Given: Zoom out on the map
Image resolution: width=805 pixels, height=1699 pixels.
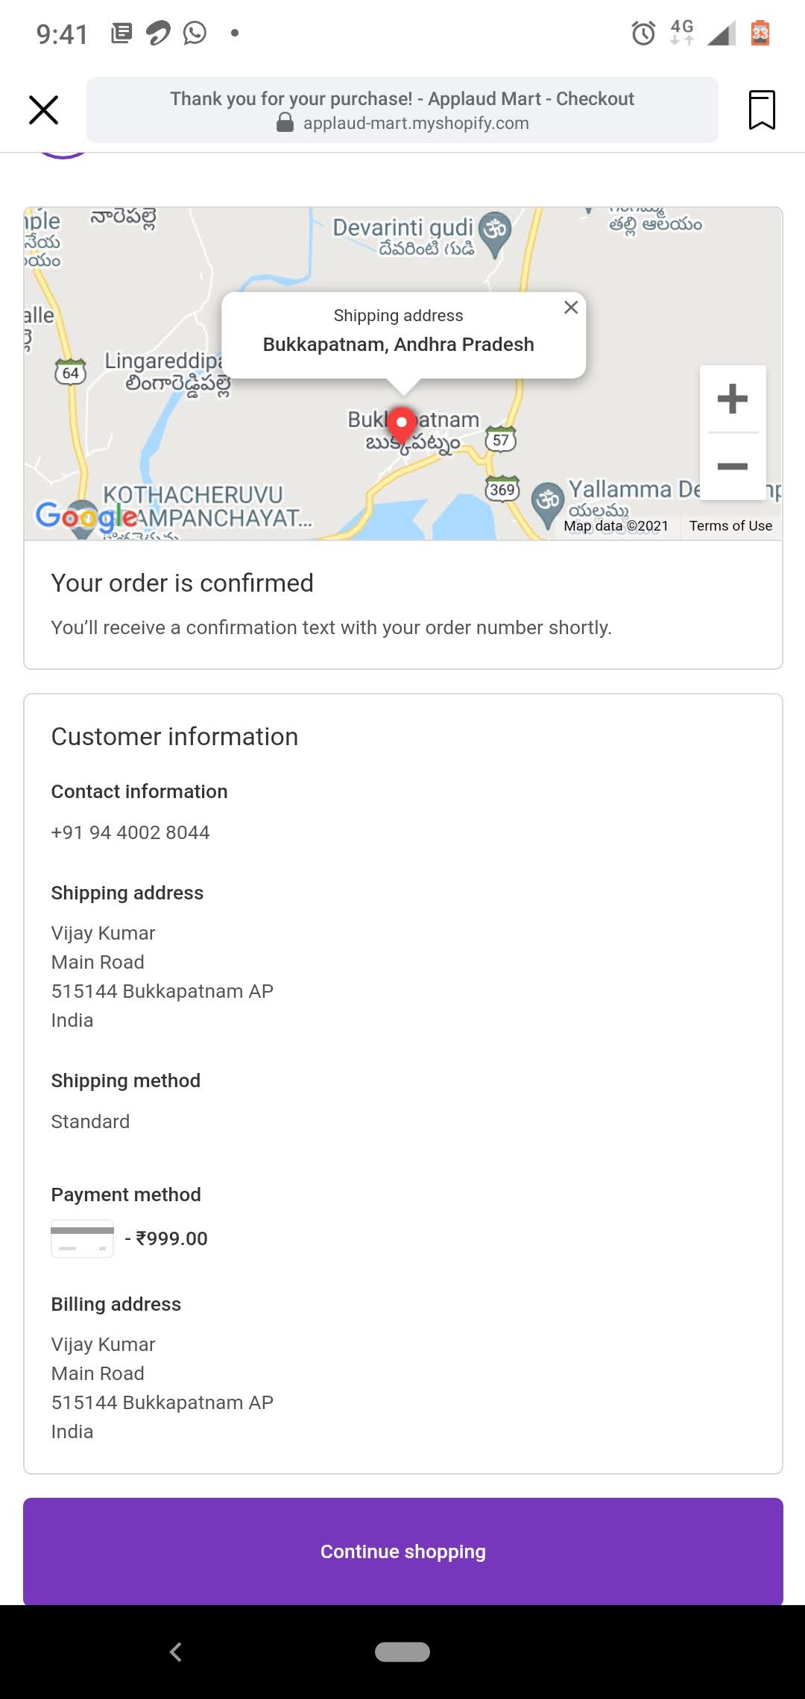Looking at the screenshot, I should pos(732,466).
